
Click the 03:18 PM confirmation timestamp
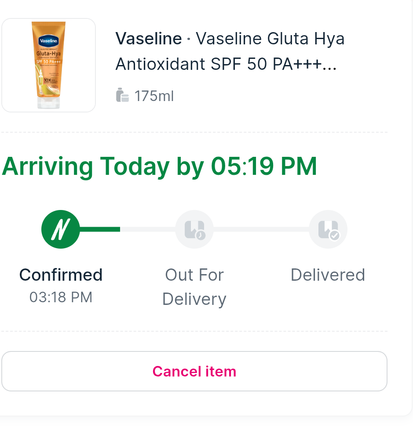pos(61,297)
